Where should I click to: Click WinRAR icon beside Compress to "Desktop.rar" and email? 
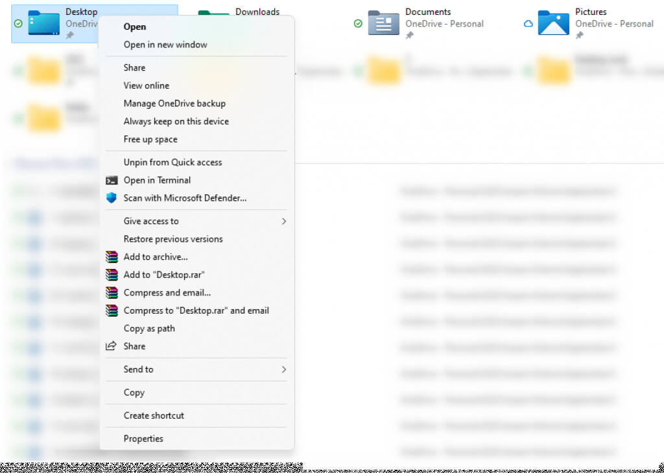click(x=112, y=310)
